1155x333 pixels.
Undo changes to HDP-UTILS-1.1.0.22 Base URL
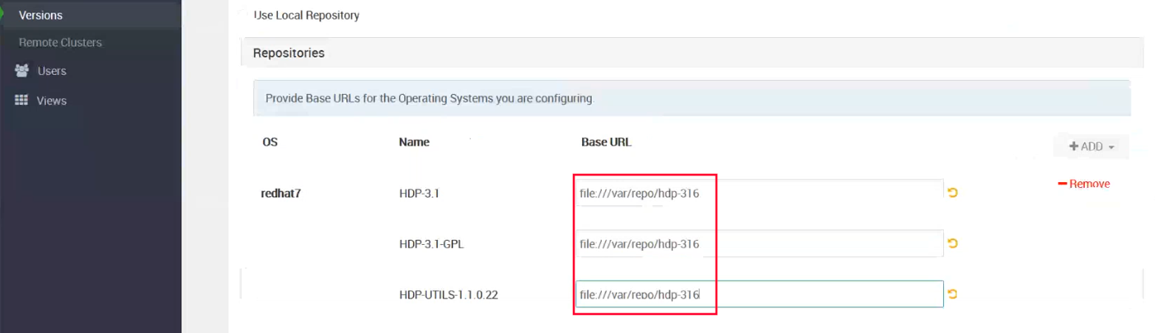click(953, 294)
